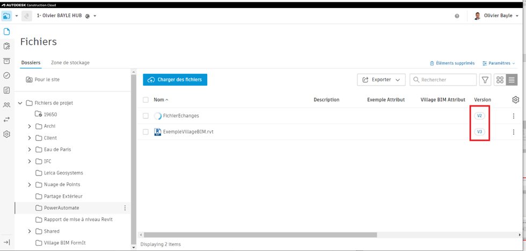Click Olivier Bayle profile avatar
Screen dimensions: 526x251
[x=477, y=16]
